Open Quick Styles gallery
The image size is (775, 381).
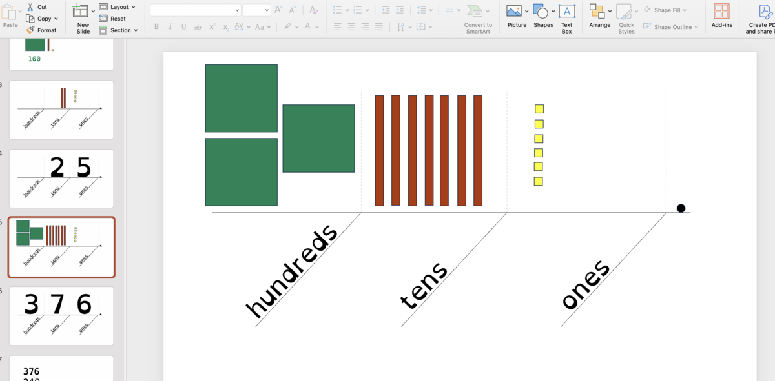pos(626,19)
